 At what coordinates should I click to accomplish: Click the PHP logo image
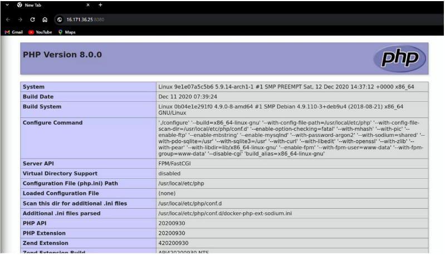[x=399, y=58]
